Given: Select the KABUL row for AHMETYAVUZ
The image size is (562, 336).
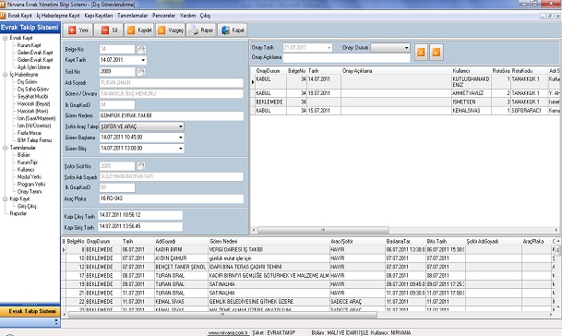Looking at the screenshot, I should [406, 93].
